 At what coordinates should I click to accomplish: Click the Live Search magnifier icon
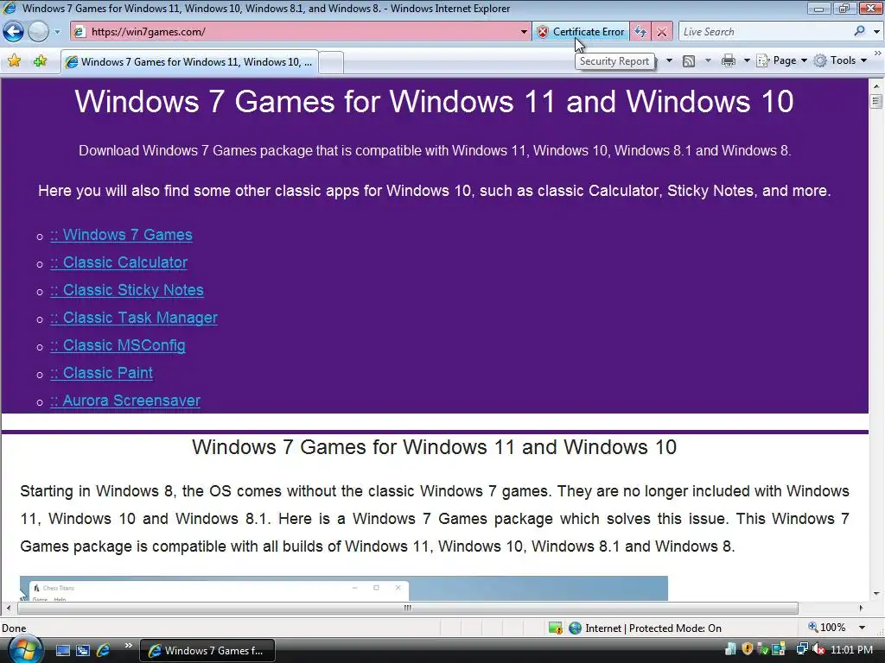coord(860,32)
